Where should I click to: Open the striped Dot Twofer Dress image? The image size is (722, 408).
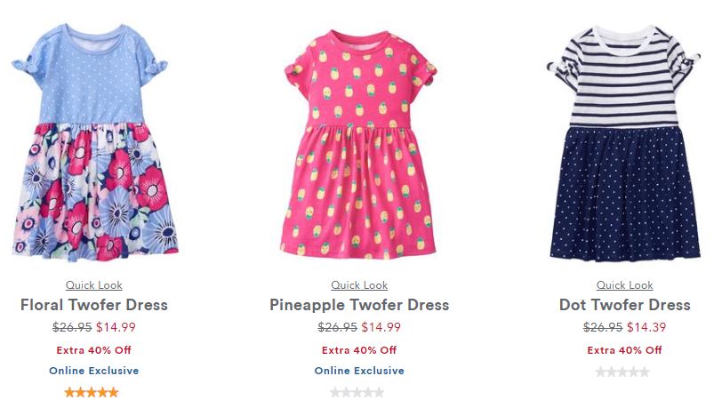624,144
